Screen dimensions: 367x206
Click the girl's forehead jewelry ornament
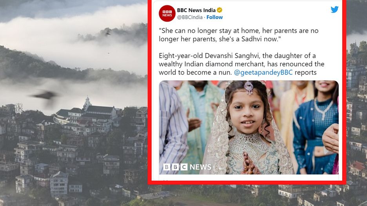pos(249,87)
